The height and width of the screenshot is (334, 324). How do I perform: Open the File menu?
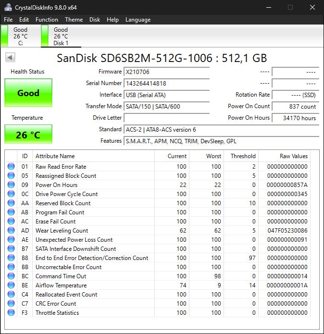[x=8, y=20]
